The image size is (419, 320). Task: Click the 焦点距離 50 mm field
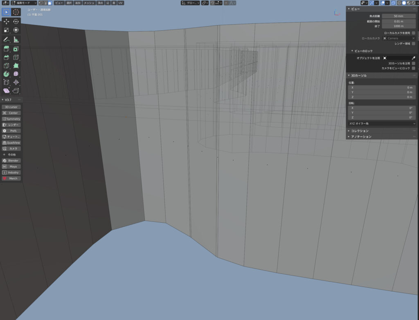(399, 16)
